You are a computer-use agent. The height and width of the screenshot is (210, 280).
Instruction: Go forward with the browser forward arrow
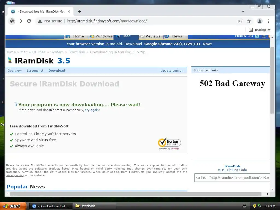[20, 21]
